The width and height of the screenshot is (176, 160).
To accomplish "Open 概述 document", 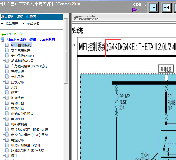I will tap(14, 156).
